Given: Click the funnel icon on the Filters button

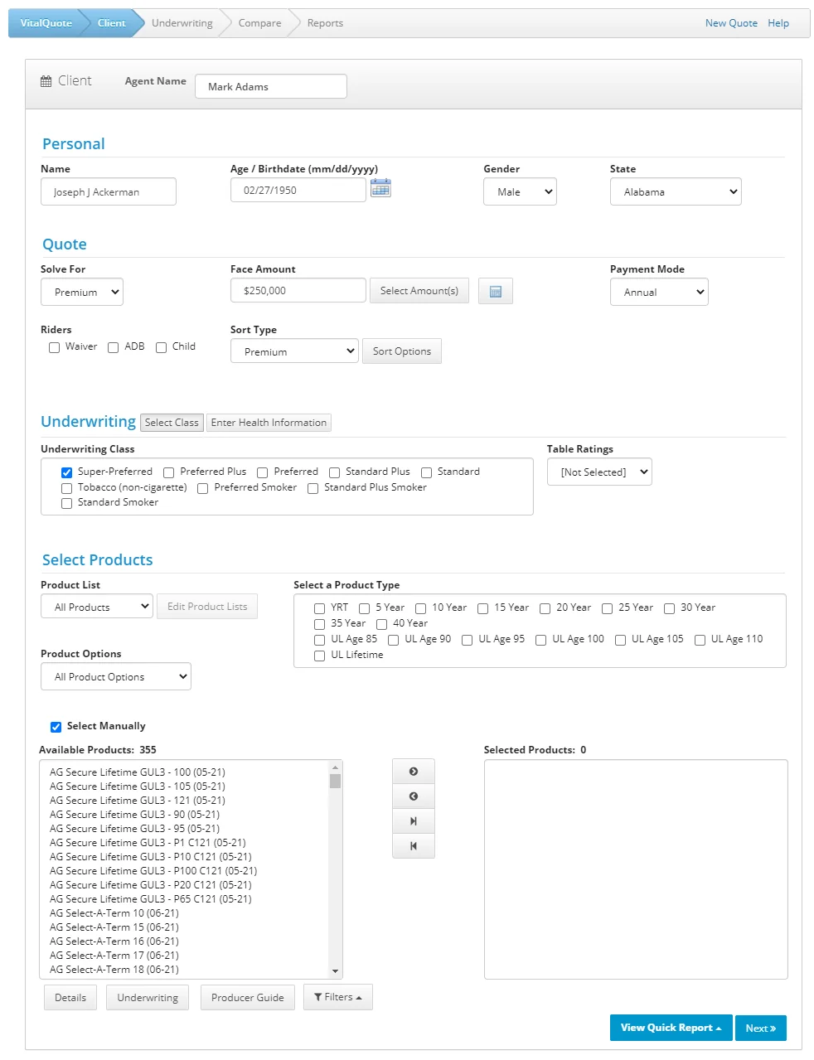Looking at the screenshot, I should [x=319, y=997].
